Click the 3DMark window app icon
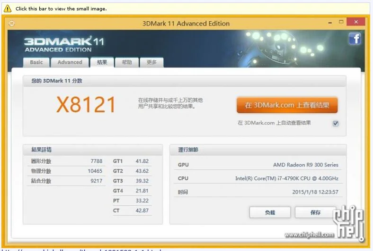 click(x=11, y=23)
